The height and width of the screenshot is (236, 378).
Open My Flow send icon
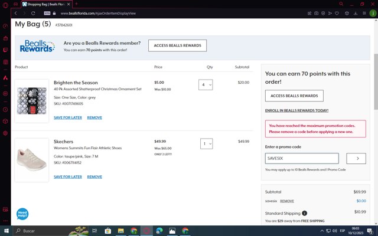[330, 13]
